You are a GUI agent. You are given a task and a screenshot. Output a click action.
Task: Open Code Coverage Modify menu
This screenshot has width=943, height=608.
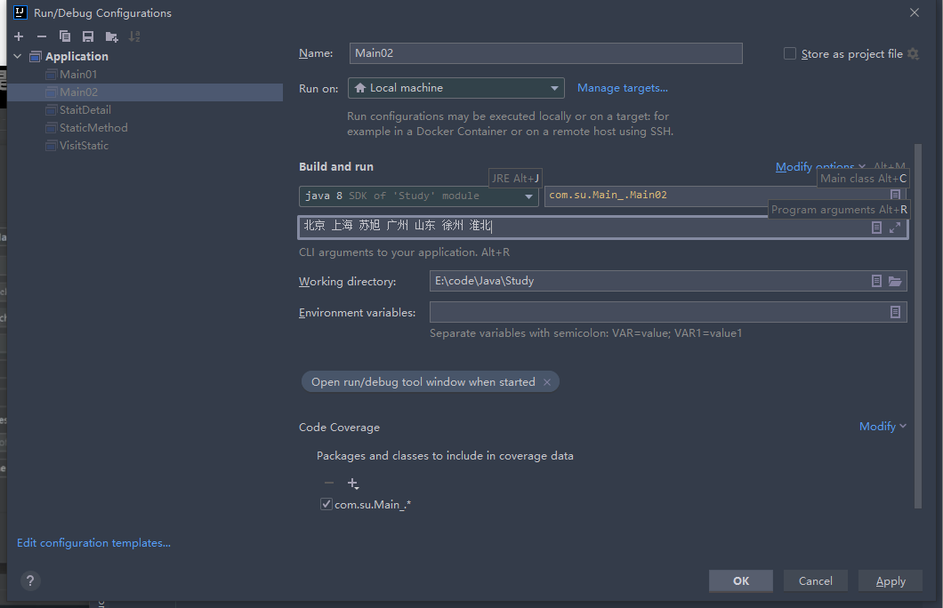[x=883, y=426]
